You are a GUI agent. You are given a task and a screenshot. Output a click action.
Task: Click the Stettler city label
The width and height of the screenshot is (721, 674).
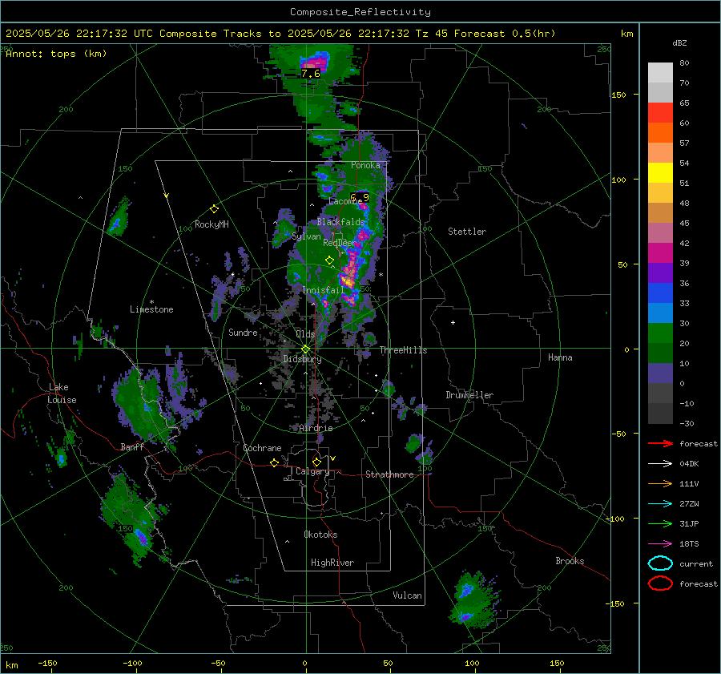pos(467,232)
